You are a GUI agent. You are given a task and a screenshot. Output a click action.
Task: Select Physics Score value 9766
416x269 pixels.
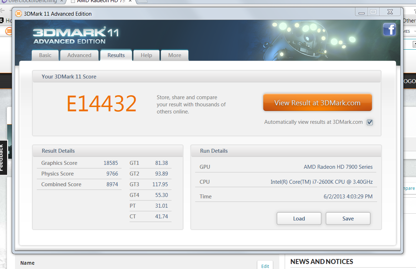pyautogui.click(x=112, y=173)
